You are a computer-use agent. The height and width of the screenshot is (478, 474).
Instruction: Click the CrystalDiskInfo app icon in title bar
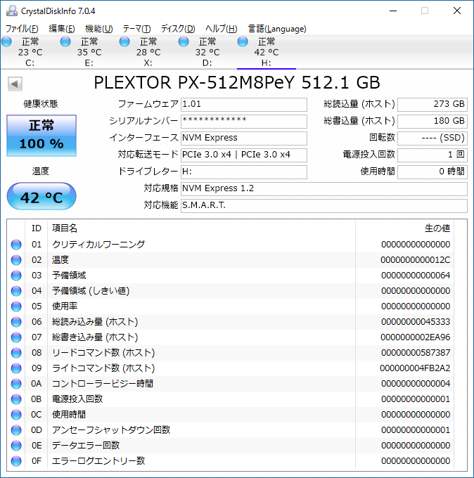11,11
